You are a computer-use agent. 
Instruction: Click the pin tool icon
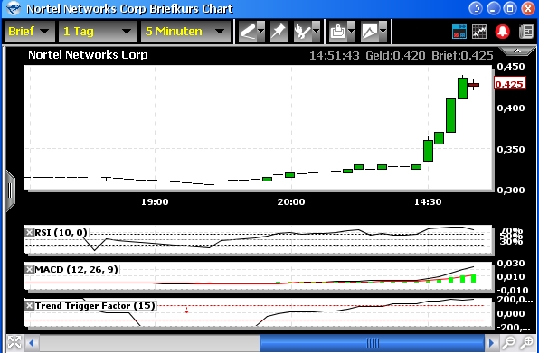(279, 32)
